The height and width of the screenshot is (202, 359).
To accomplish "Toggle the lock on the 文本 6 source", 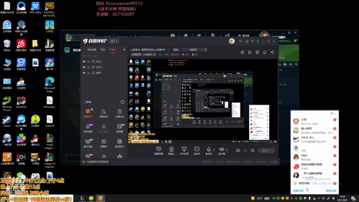I will tap(88, 67).
